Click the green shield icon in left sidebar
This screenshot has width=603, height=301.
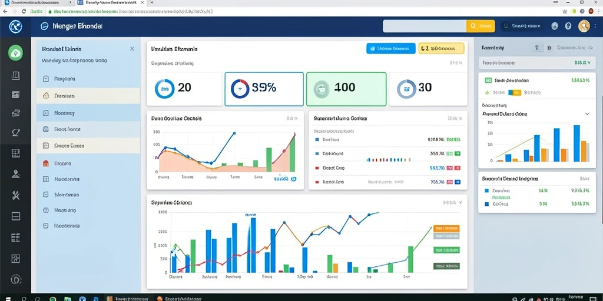15,53
